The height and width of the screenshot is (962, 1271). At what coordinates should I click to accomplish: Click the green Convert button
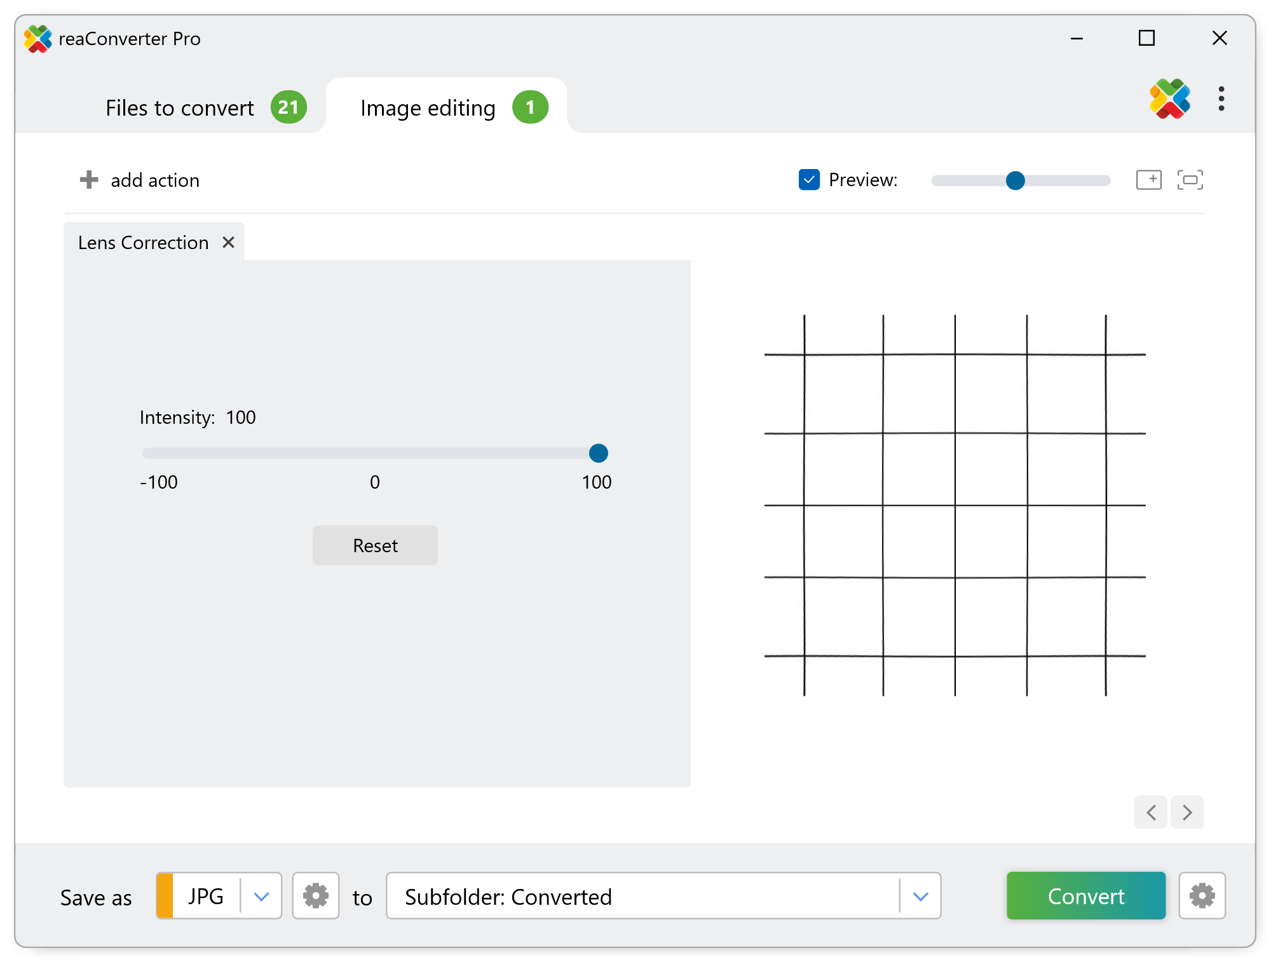click(x=1085, y=896)
